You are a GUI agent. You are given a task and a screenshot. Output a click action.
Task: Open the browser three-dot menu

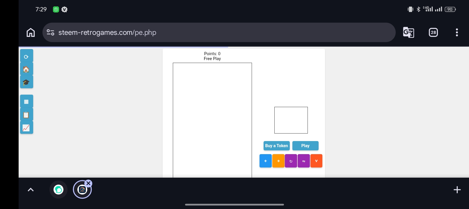tap(457, 33)
